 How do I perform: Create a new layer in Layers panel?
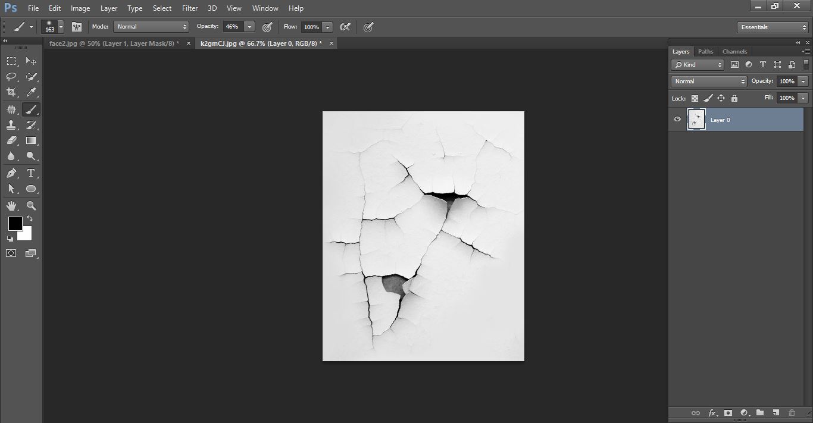coord(776,413)
